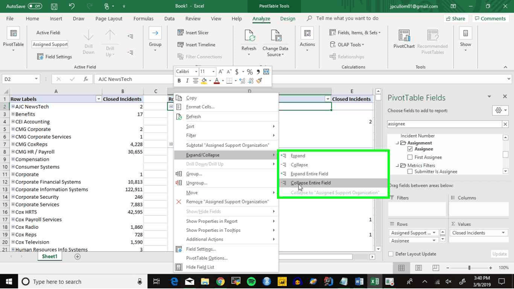Expand the Cox Radio row
514x289 pixels.
[x=13, y=227]
